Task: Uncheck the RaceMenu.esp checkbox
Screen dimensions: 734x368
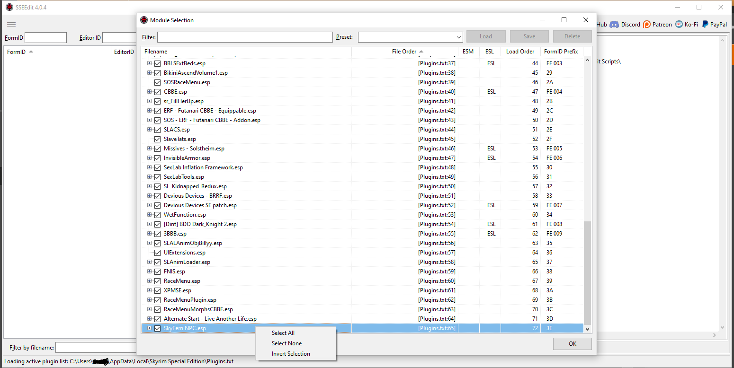Action: click(x=158, y=281)
